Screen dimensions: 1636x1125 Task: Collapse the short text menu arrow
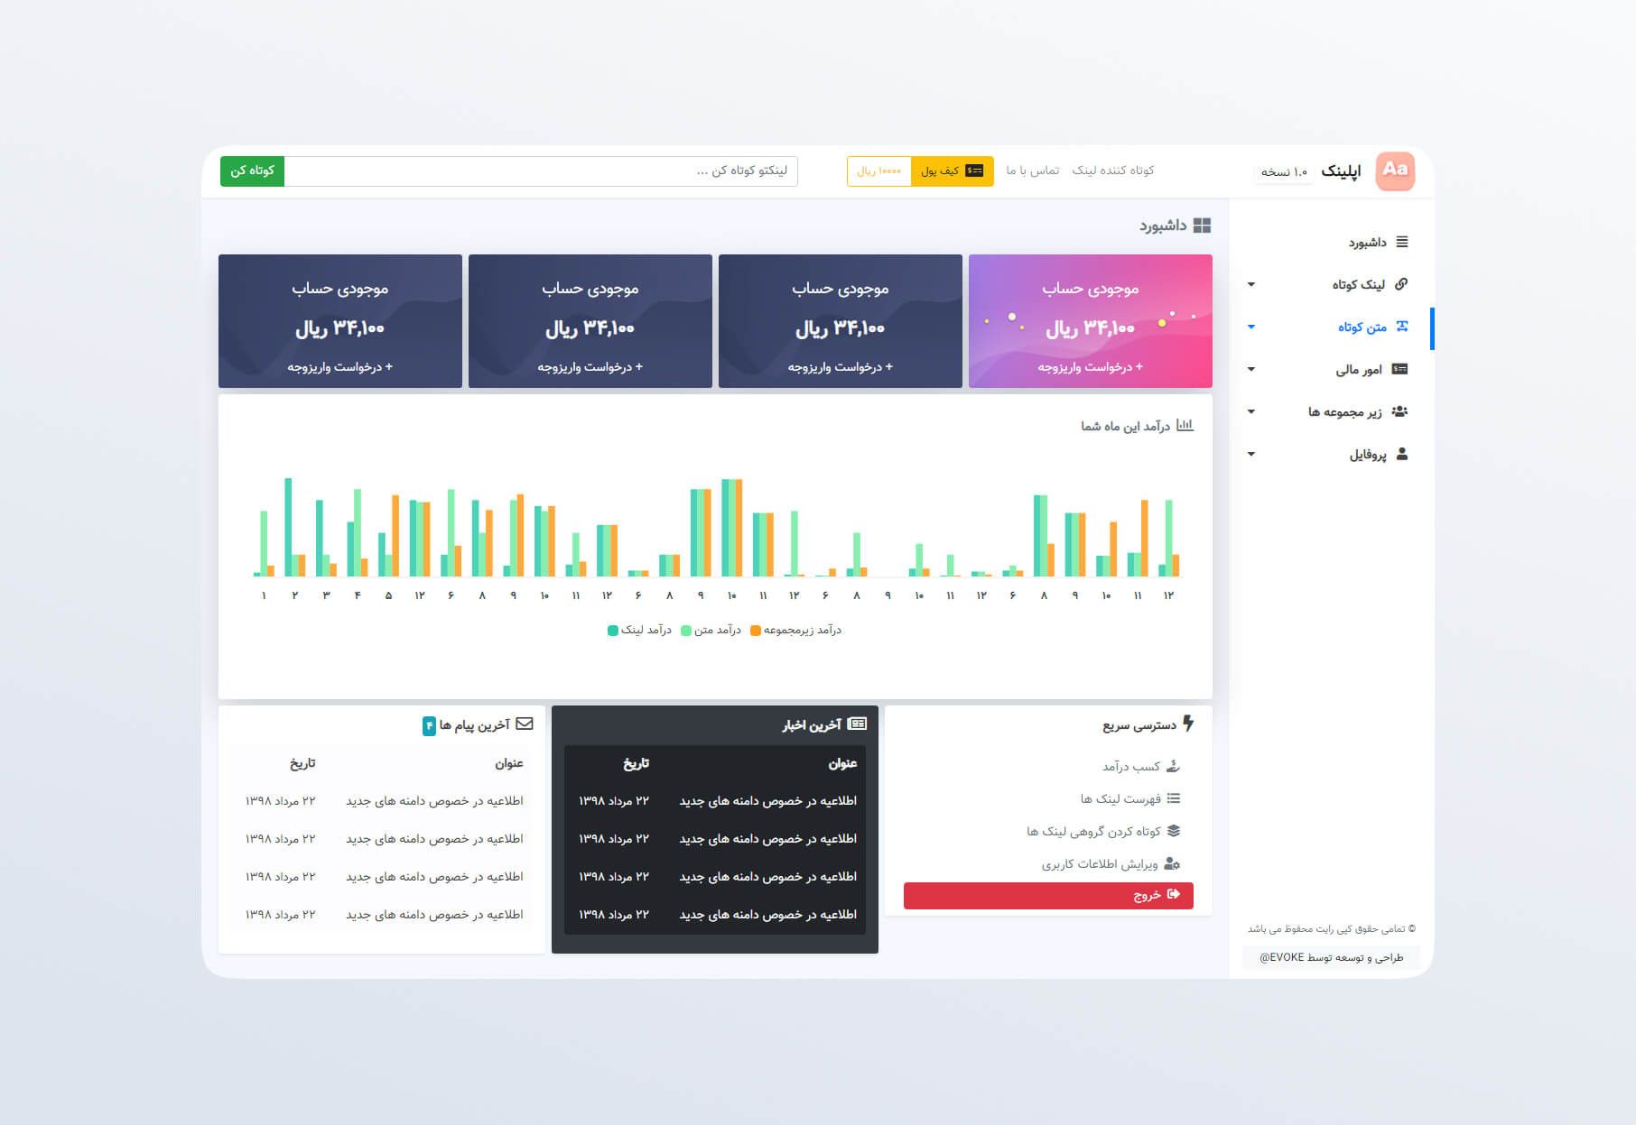tap(1251, 327)
